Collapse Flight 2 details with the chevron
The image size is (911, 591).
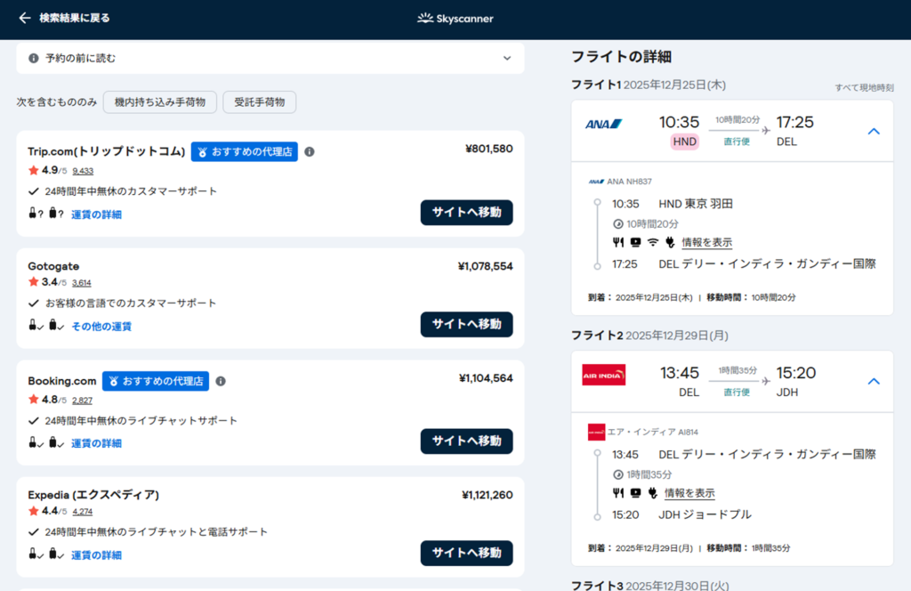(873, 381)
